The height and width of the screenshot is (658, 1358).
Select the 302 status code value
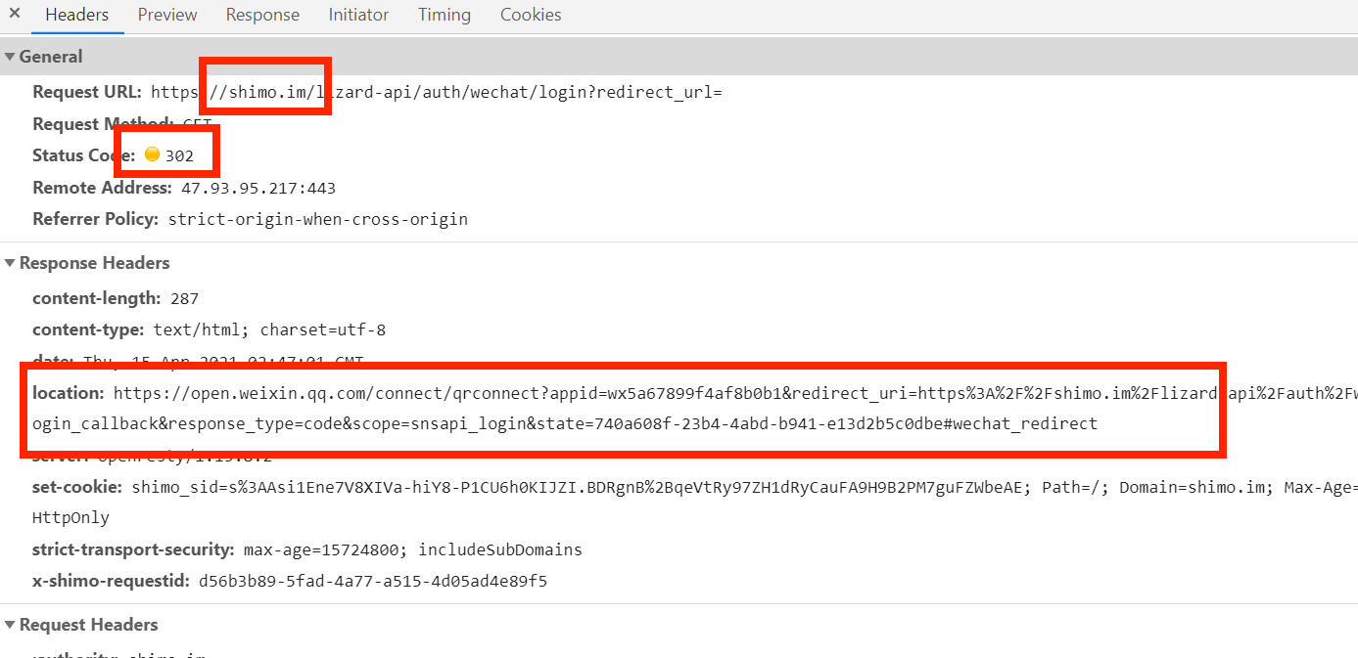tap(179, 155)
